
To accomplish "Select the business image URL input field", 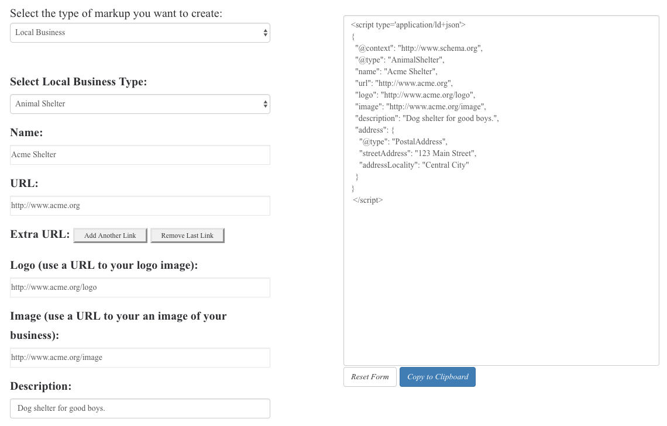I will pos(140,358).
